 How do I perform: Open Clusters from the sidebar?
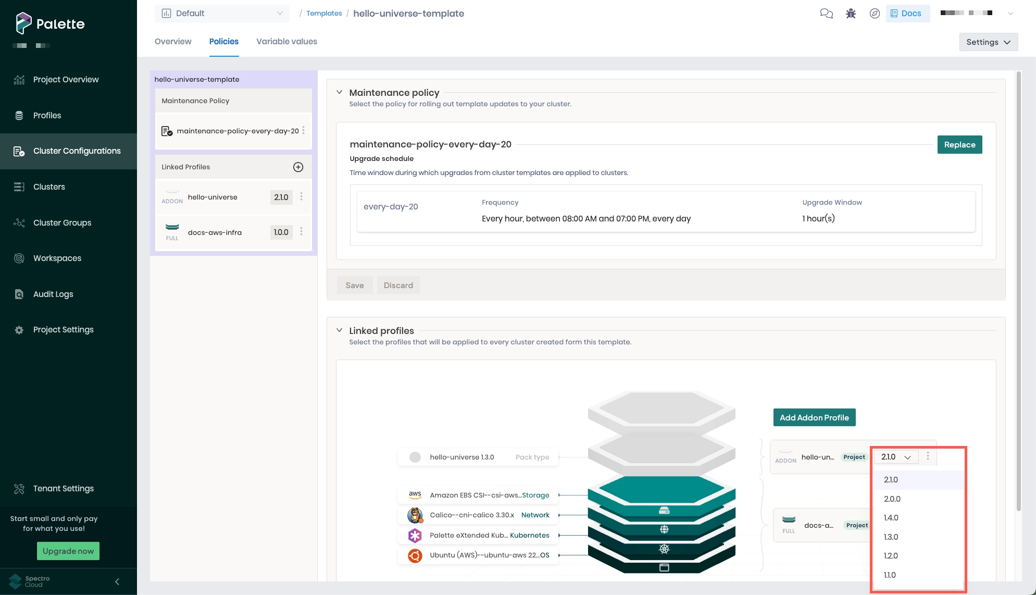[19, 187]
